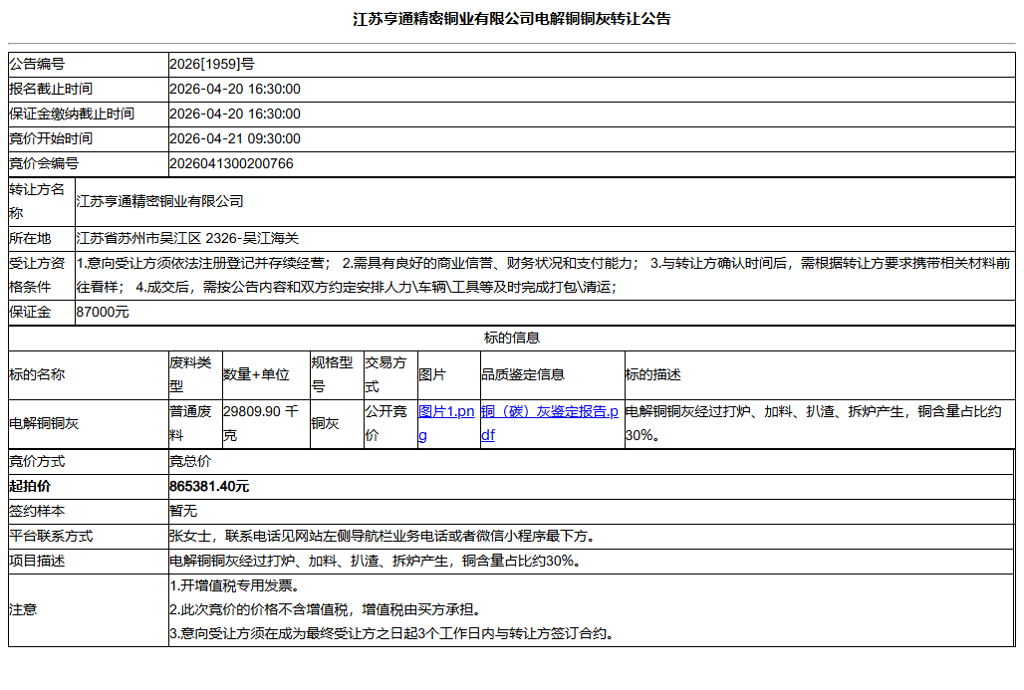Select transferor name 江苏亨通精密铜业有限公司 in table
The width and height of the screenshot is (1024, 690).
[x=160, y=202]
